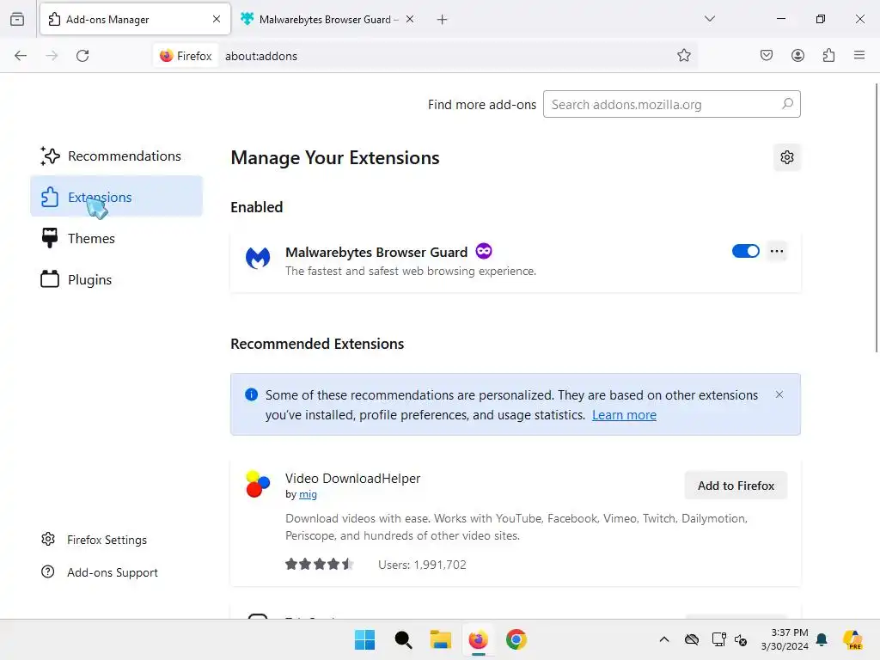Viewport: 880px width, 660px height.
Task: Open the Firefox application menu (hamburger)
Action: (x=859, y=55)
